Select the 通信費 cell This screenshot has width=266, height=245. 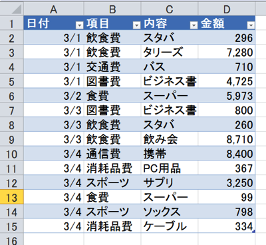pyautogui.click(x=112, y=154)
